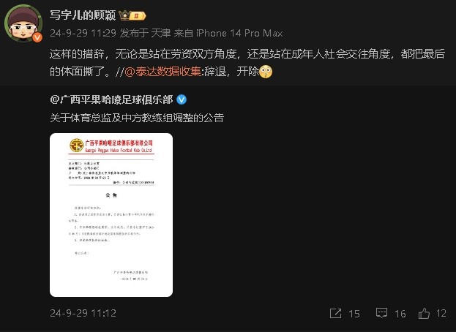This screenshot has height=332, width=456.
Task: Click the original post timestamp 24-9-29 11:12
Action: click(x=83, y=313)
